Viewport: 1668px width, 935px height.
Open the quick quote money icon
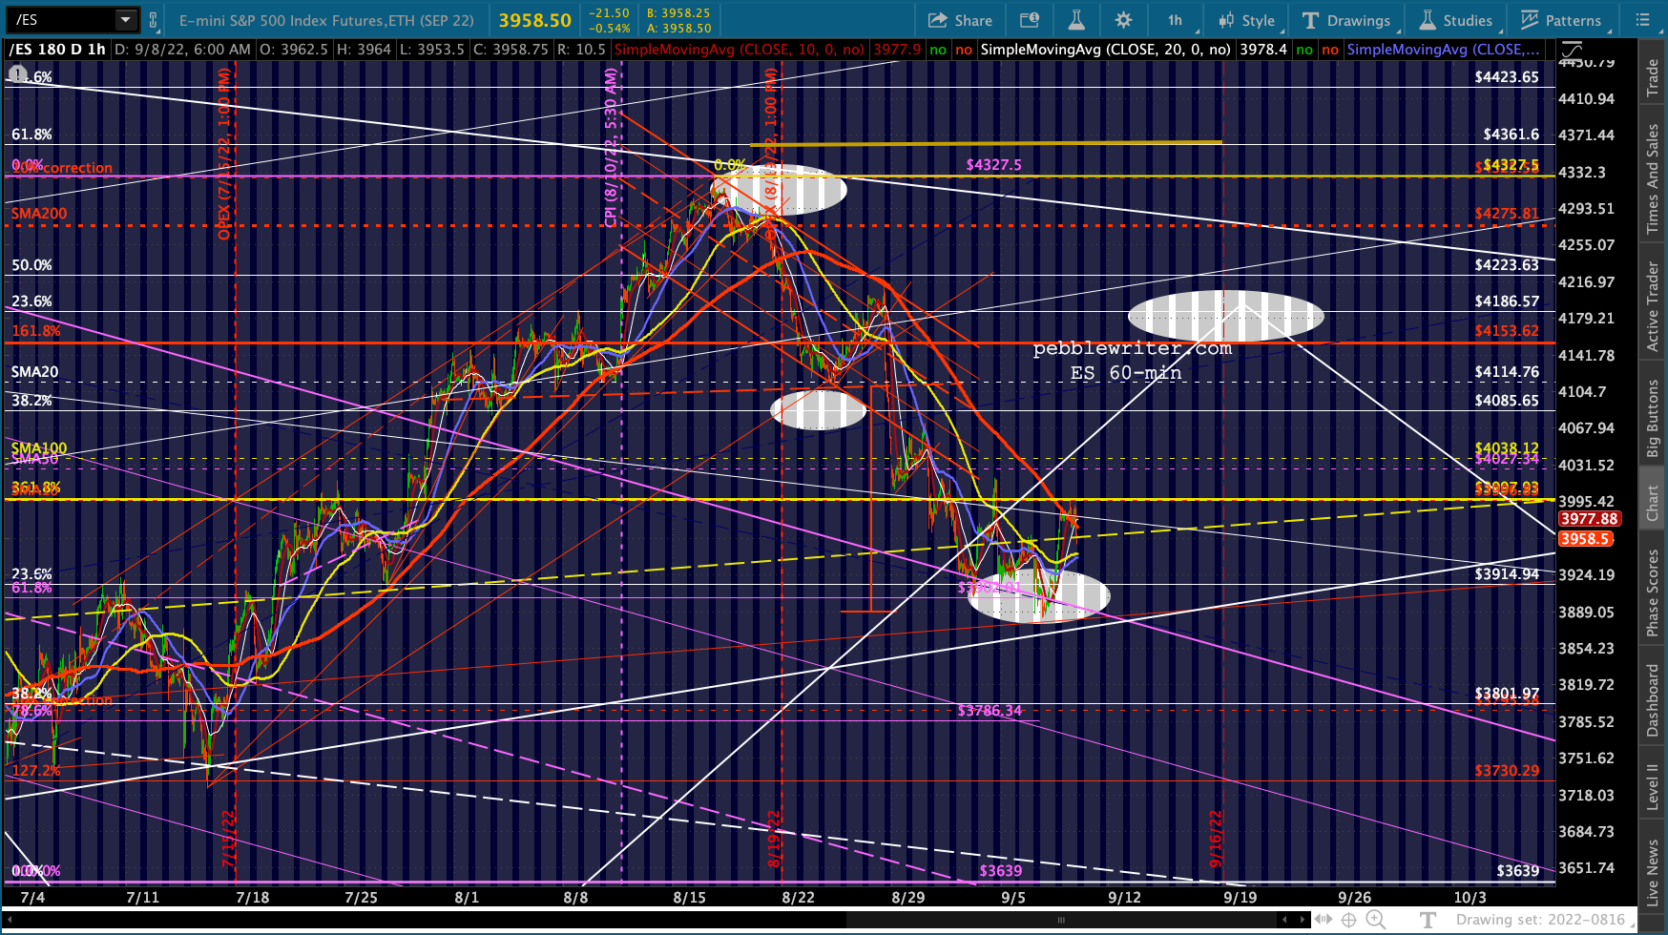(1030, 20)
